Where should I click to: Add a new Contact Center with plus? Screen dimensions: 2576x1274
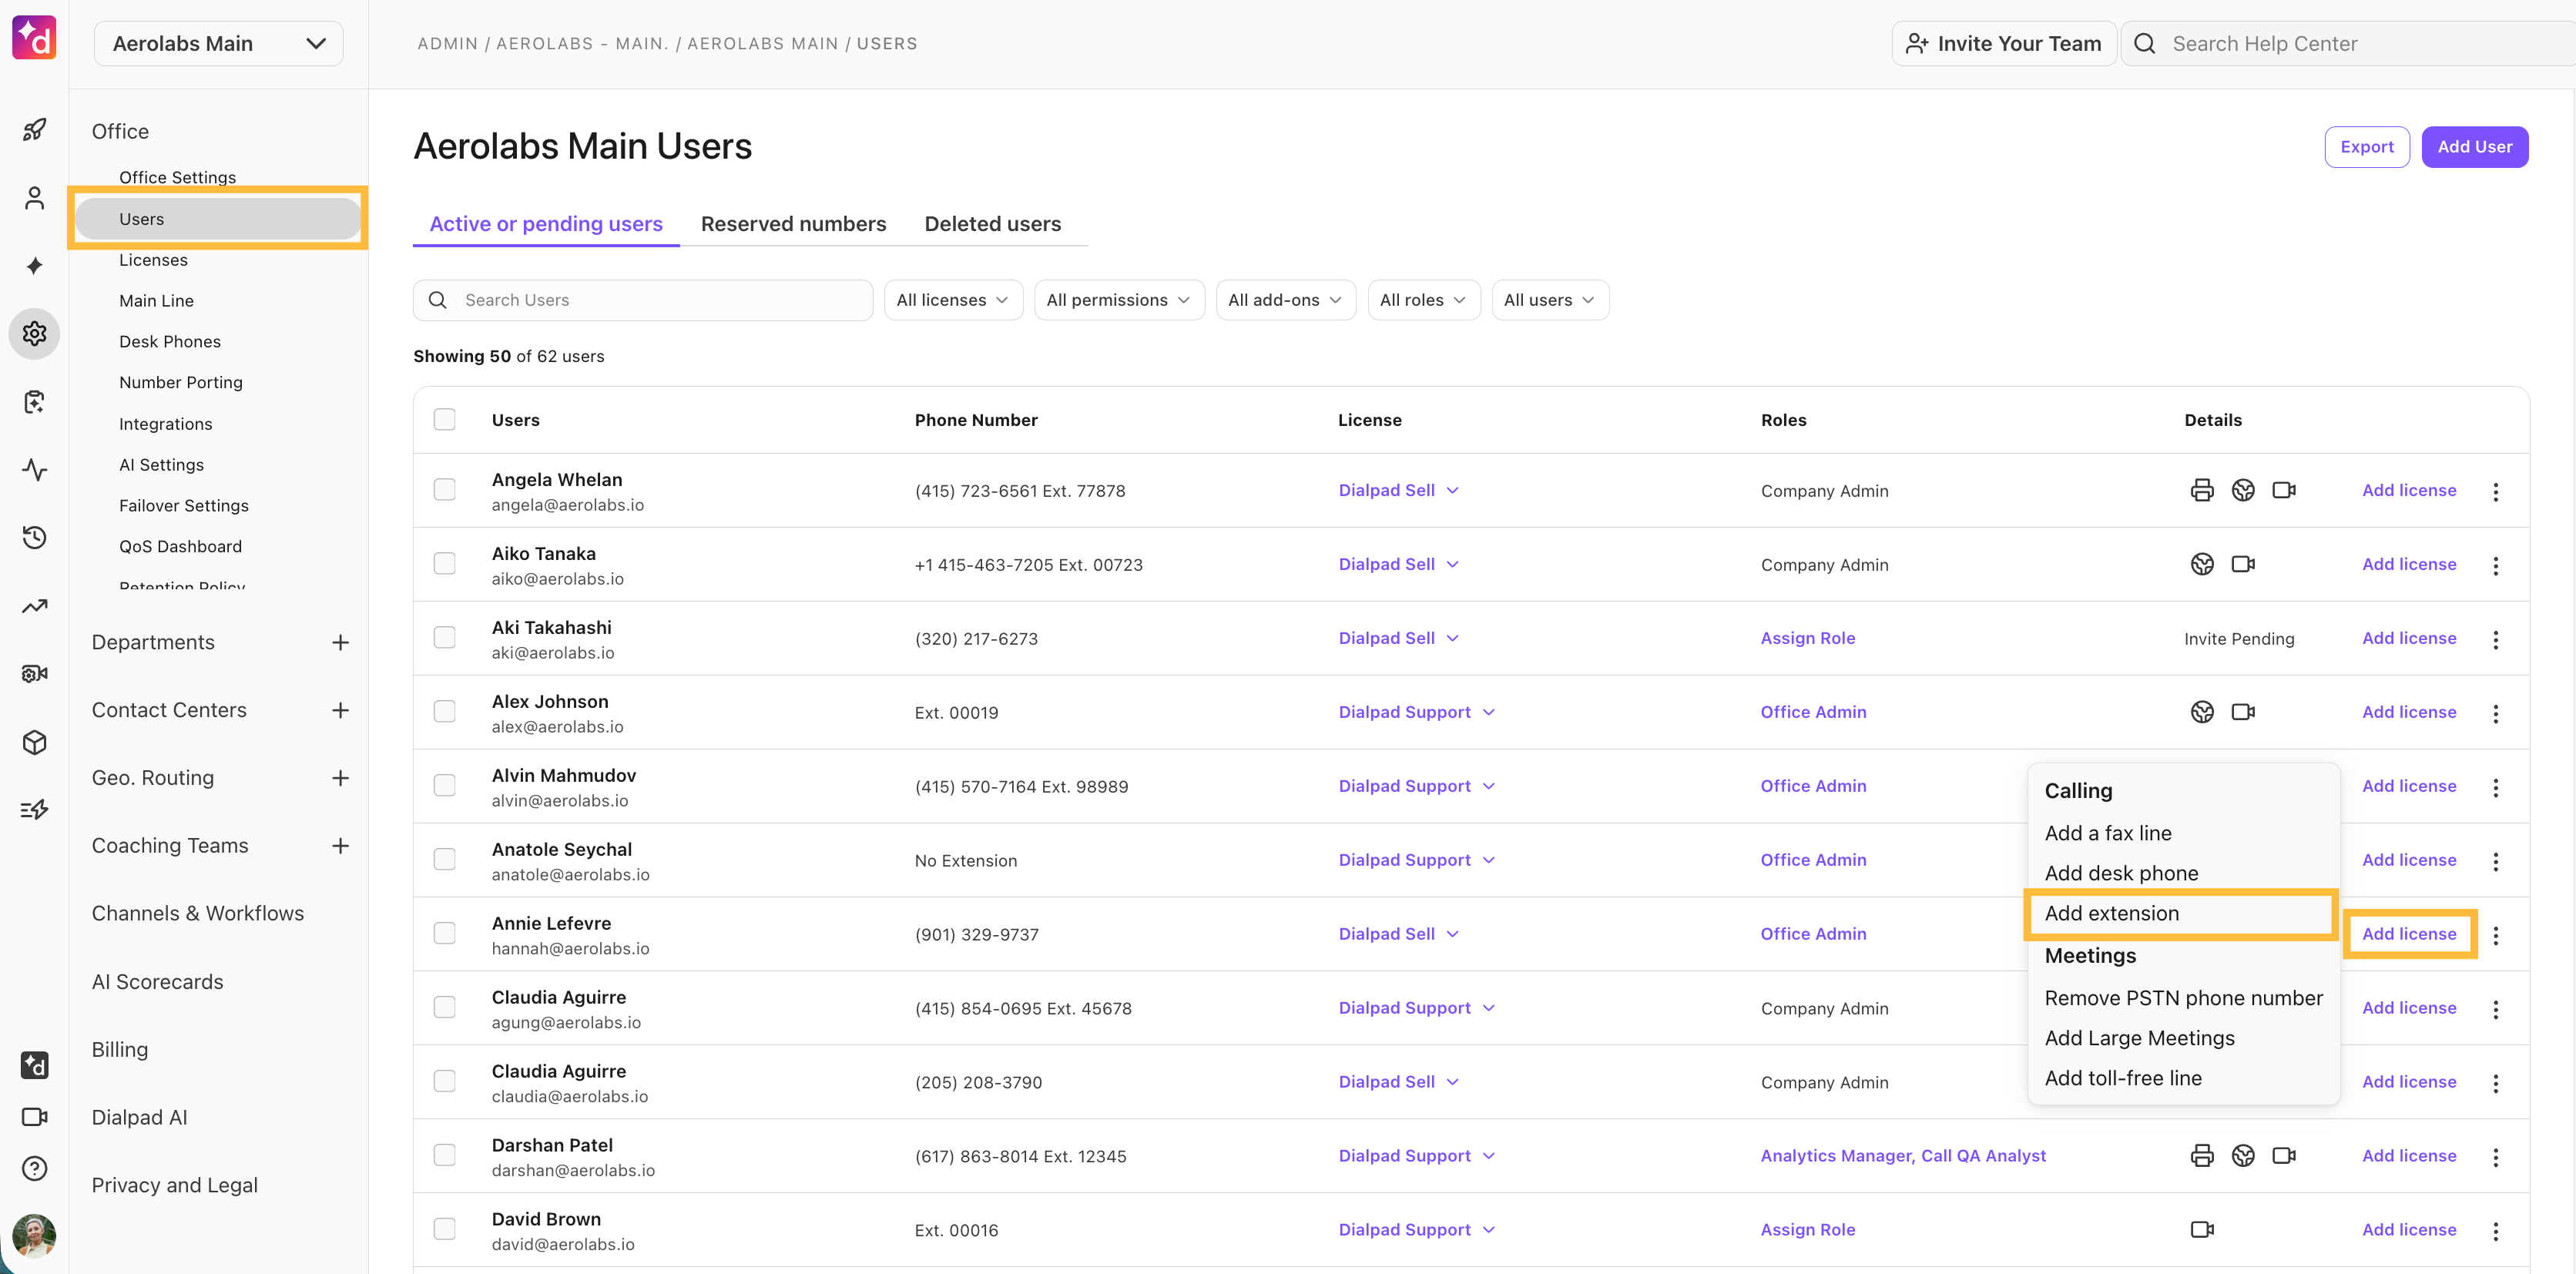point(340,710)
